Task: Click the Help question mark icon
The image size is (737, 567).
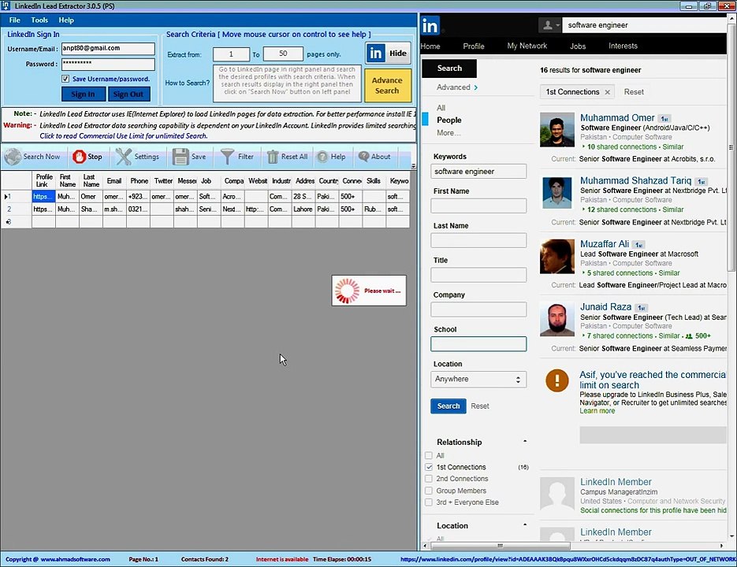Action: point(322,157)
